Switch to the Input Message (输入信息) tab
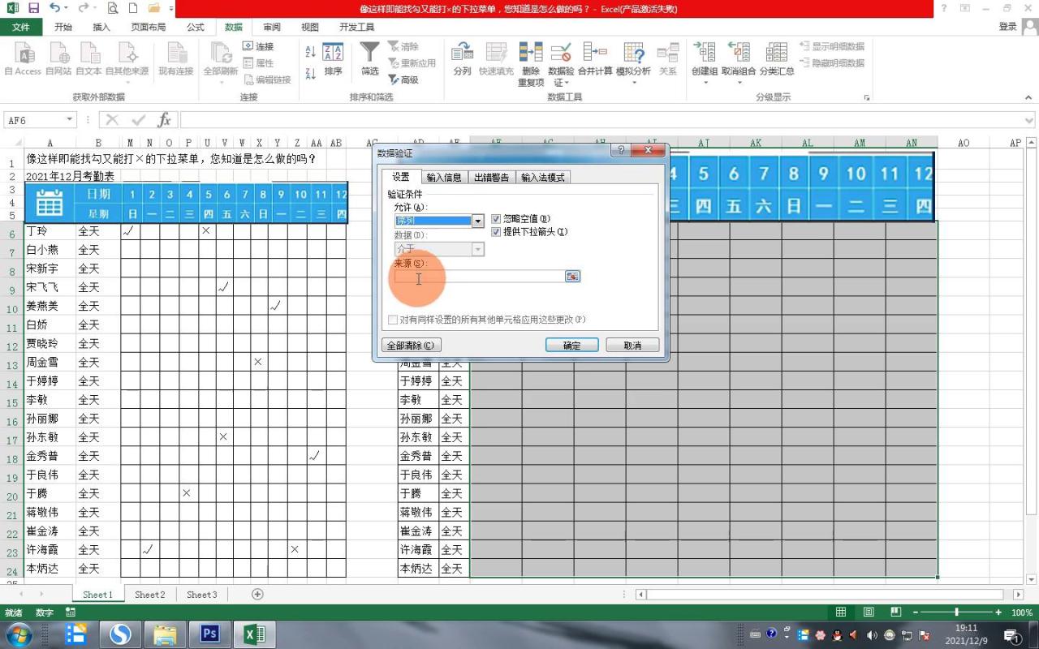 pyautogui.click(x=444, y=178)
